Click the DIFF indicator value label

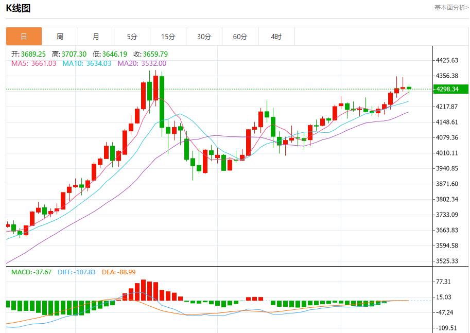click(76, 272)
